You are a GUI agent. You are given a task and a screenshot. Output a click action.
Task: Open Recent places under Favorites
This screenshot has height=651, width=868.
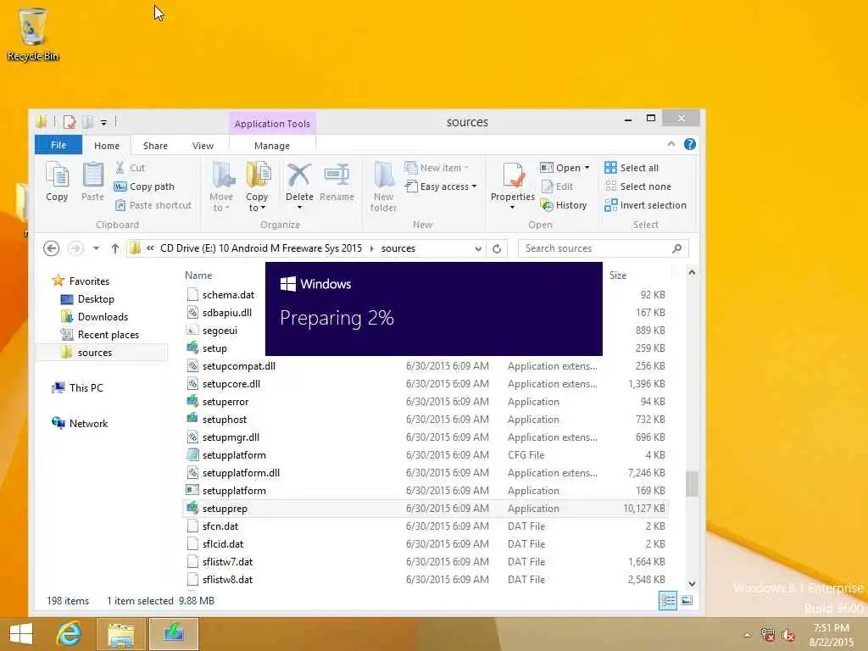108,335
